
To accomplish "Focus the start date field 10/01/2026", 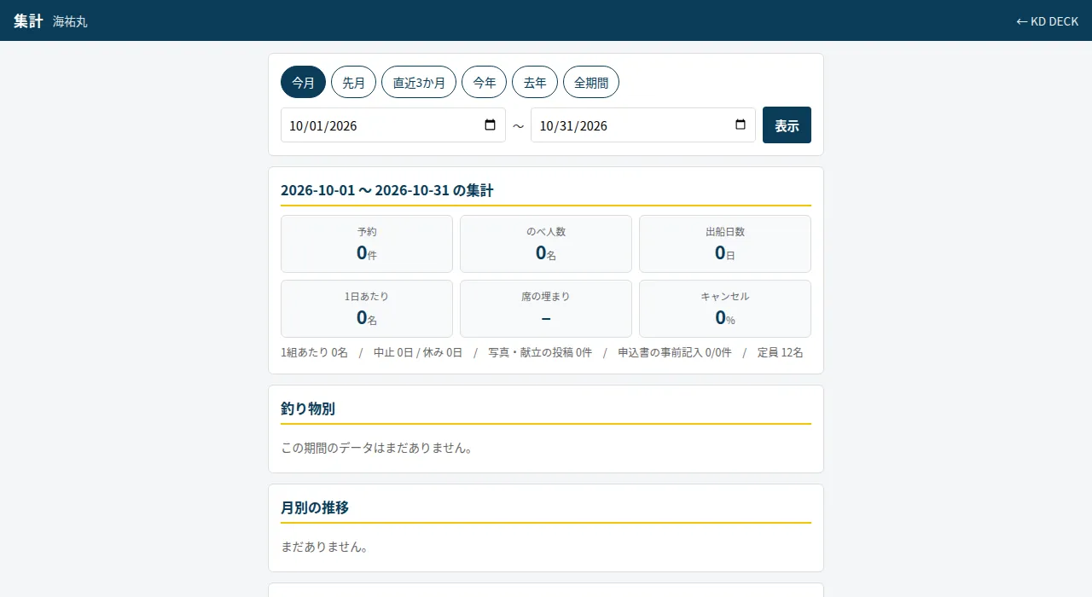I will click(393, 125).
